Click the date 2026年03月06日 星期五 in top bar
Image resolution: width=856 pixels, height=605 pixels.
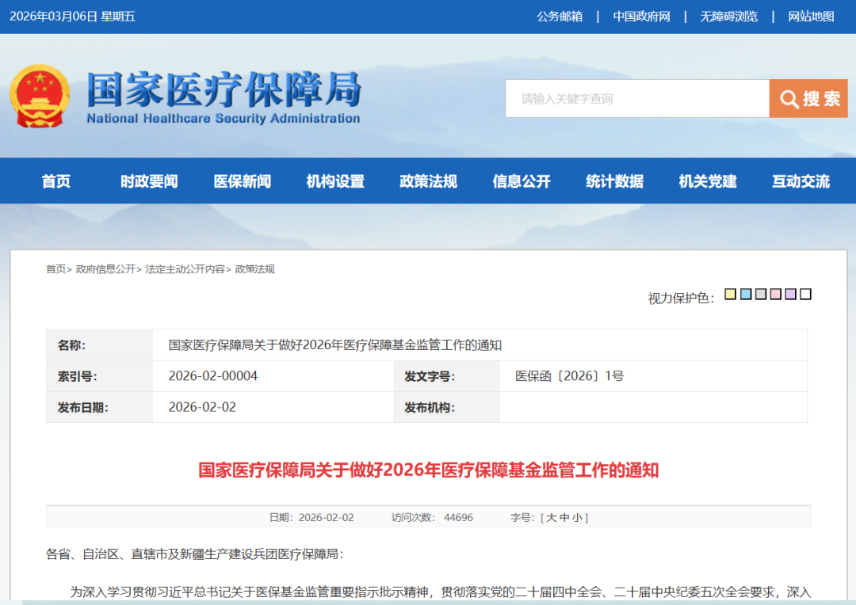click(72, 17)
